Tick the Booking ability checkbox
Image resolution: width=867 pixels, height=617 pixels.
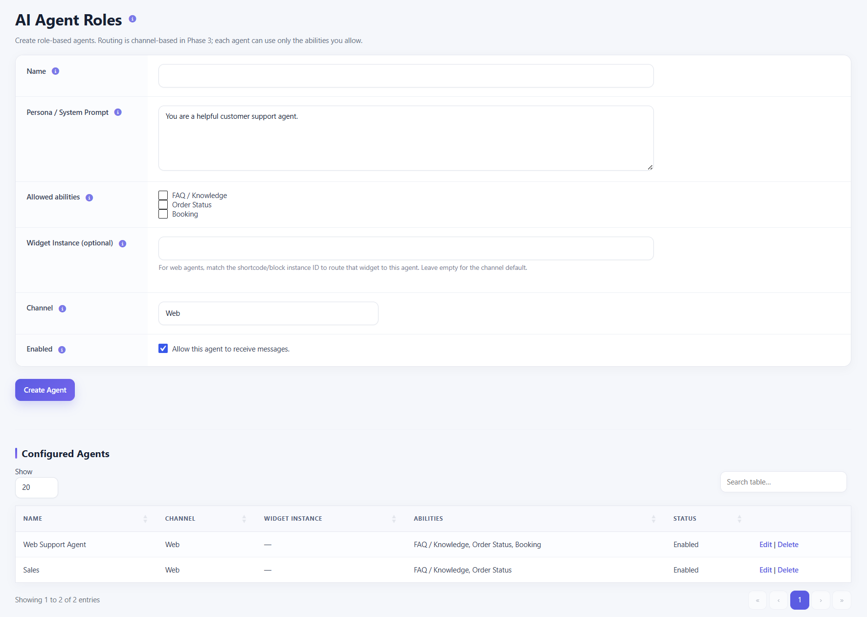pyautogui.click(x=163, y=214)
